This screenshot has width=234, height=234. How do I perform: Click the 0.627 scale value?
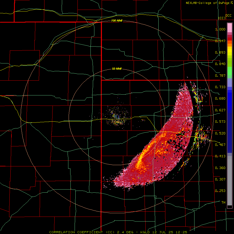point(220,110)
